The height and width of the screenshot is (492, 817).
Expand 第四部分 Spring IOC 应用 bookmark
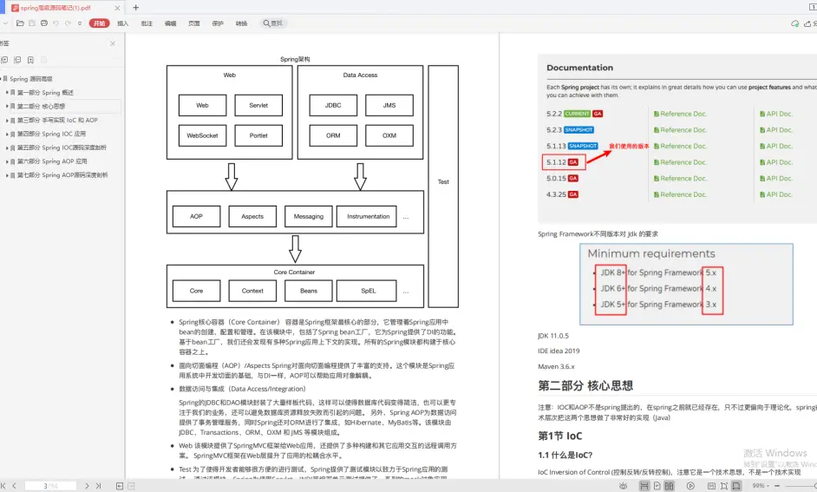pyautogui.click(x=7, y=134)
